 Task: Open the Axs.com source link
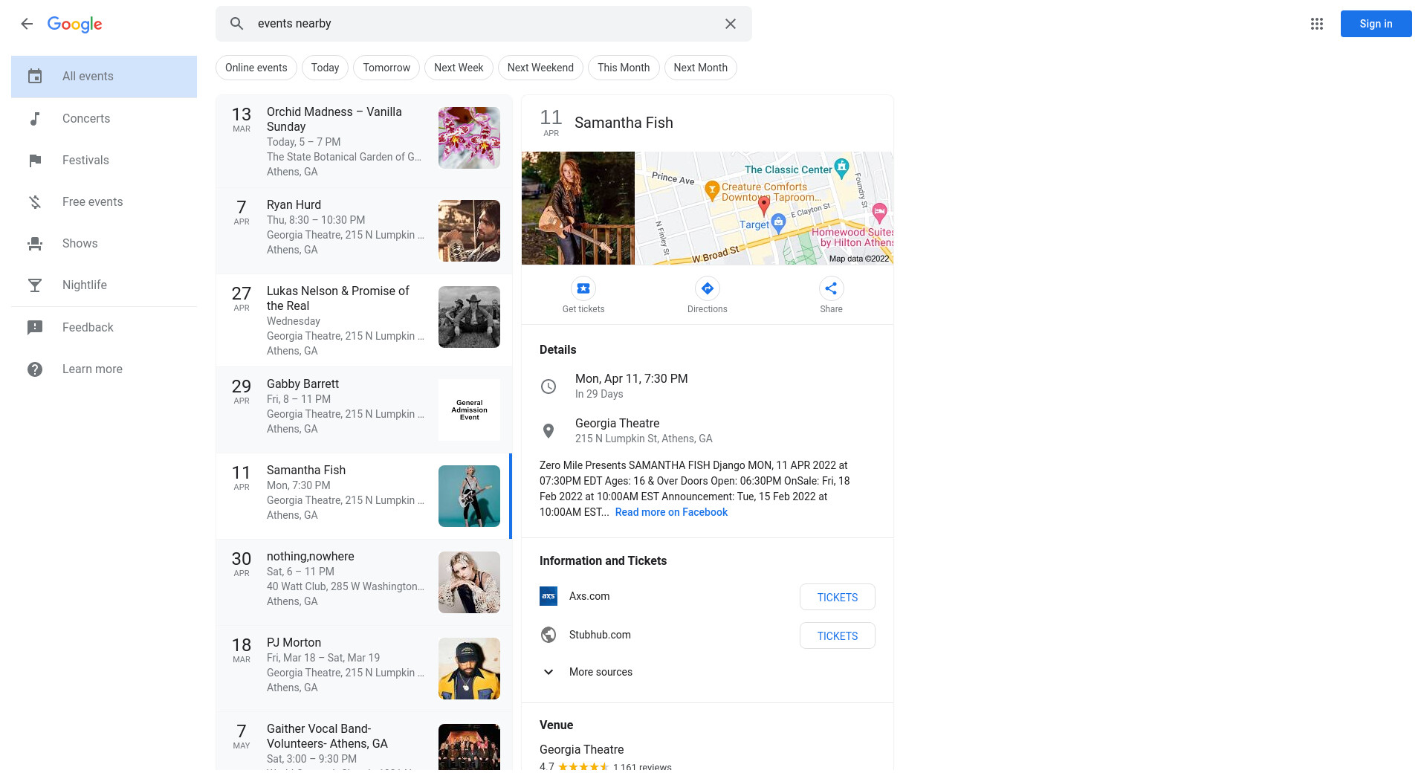coord(589,596)
